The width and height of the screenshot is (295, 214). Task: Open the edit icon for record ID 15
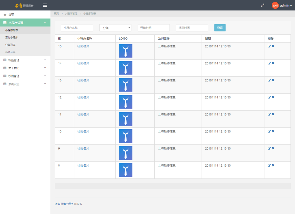point(269,46)
